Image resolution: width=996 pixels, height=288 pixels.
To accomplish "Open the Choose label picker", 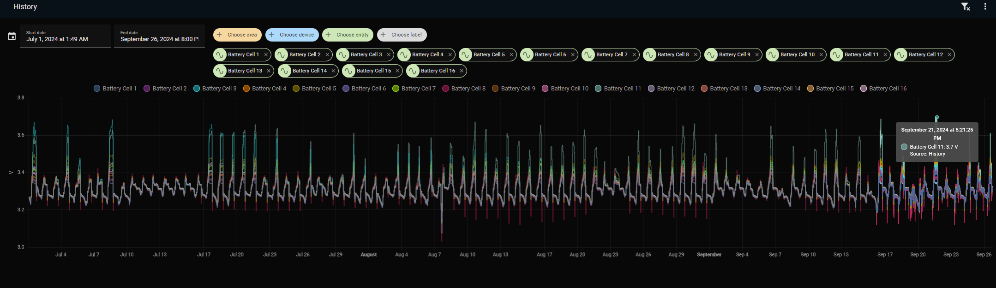I will [x=402, y=35].
